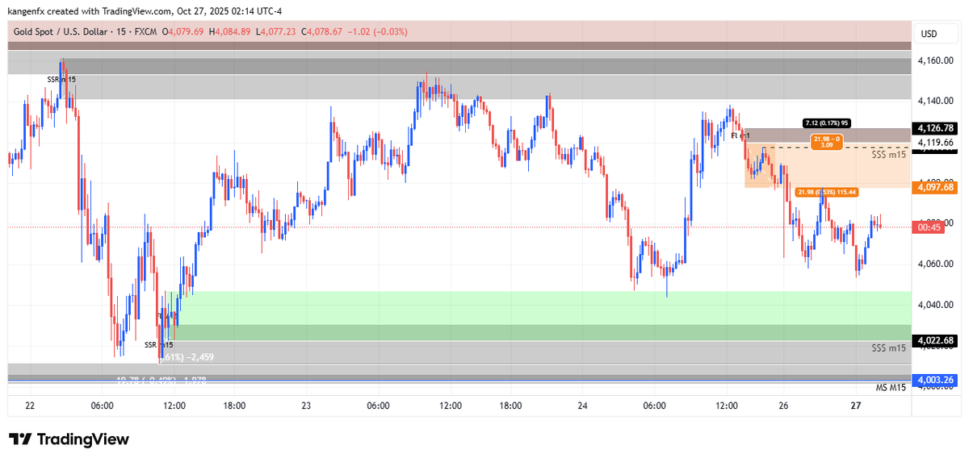The image size is (969, 462).
Task: Click date label 22 on time axis
Action: [x=30, y=406]
